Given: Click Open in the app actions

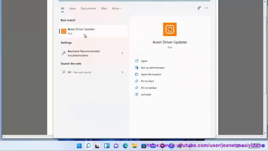Looking at the screenshot, I should pos(144,61).
